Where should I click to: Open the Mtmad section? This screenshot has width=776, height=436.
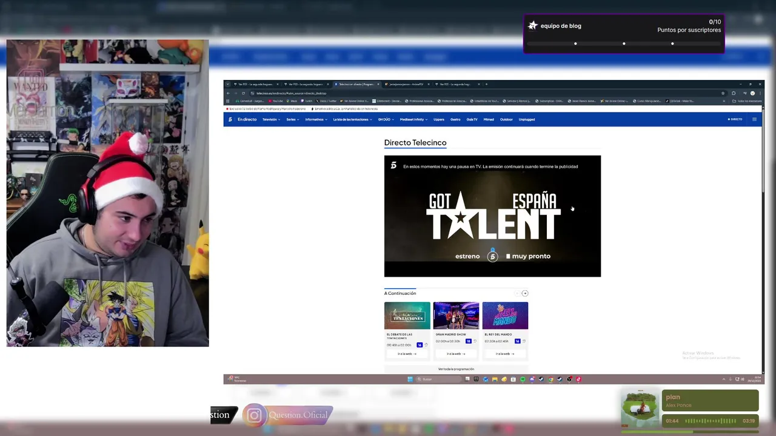tap(489, 119)
